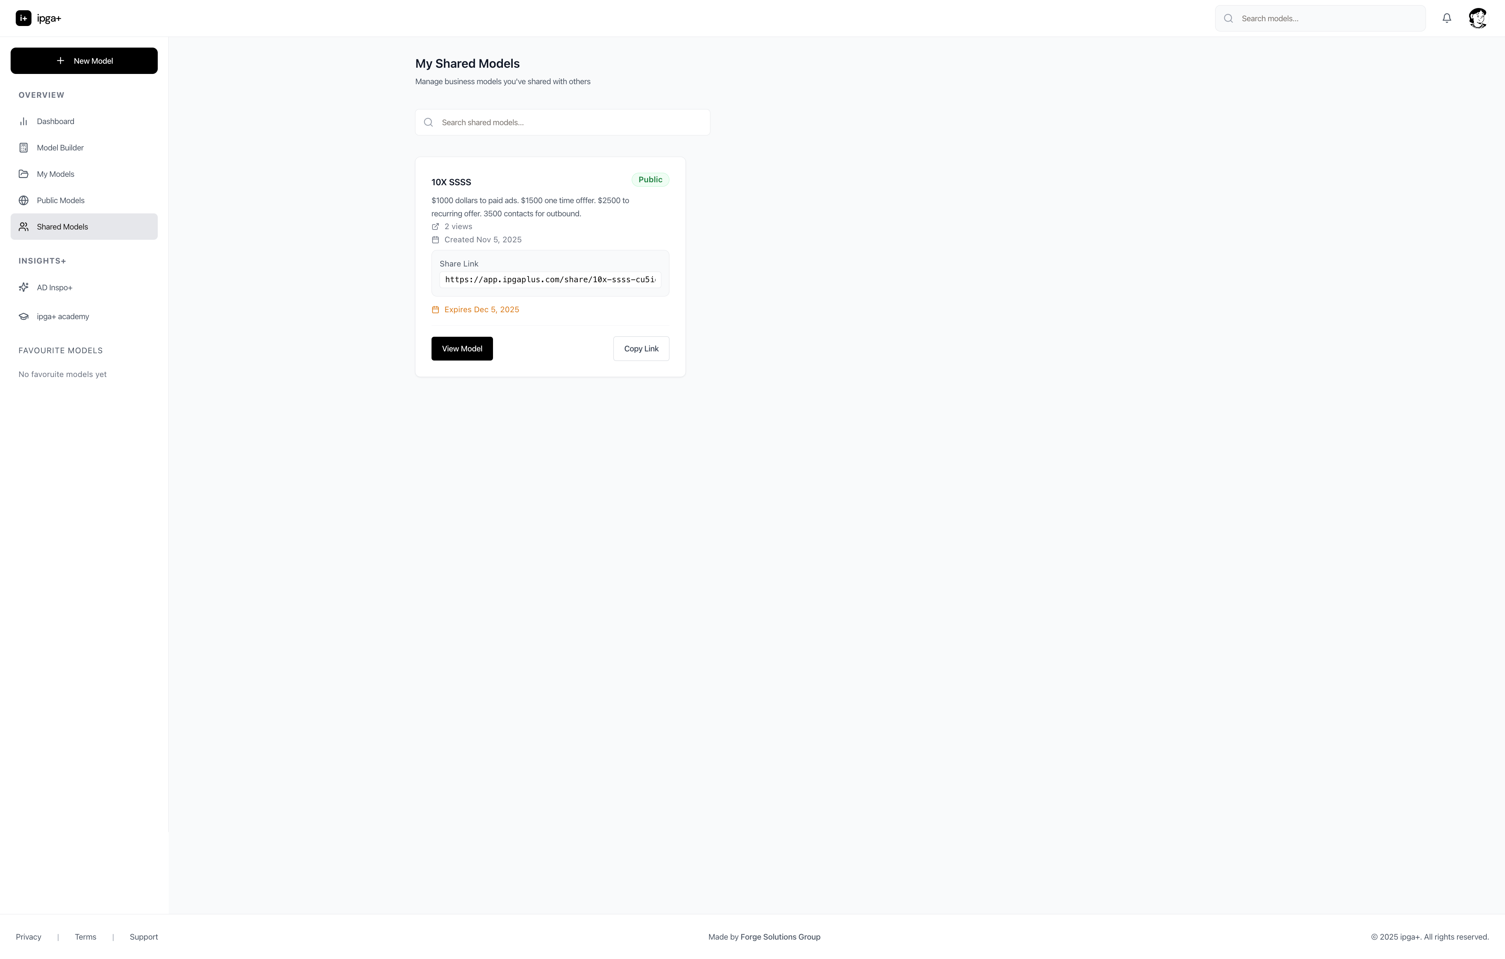Viewport: 1505px width, 959px height.
Task: Click the Public Models globe icon
Action: pos(24,200)
